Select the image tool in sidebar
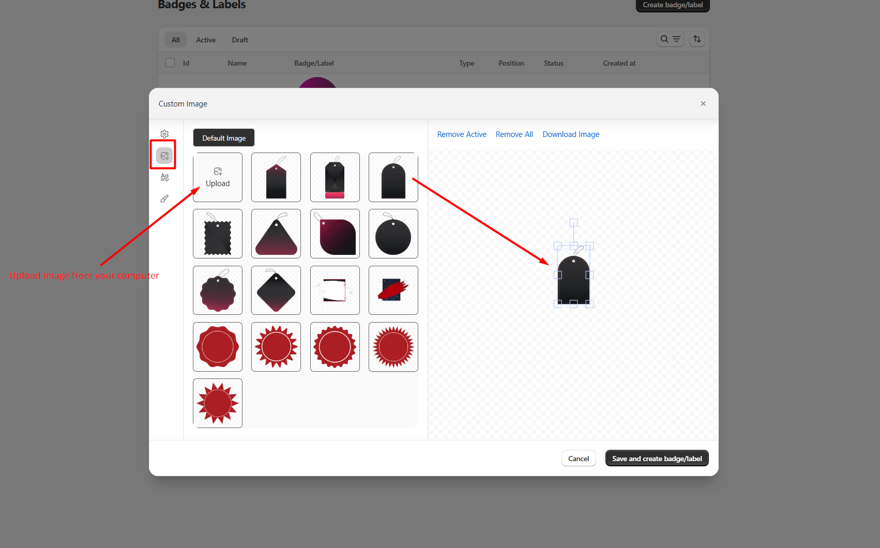Image resolution: width=880 pixels, height=548 pixels. tap(164, 156)
